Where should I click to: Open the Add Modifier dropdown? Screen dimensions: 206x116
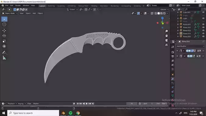[x=190, y=46]
